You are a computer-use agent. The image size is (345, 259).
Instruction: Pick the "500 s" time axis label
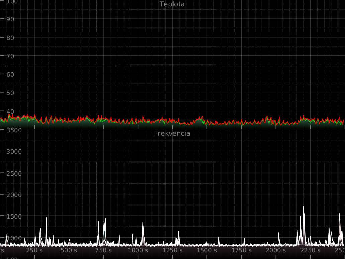coord(69,250)
